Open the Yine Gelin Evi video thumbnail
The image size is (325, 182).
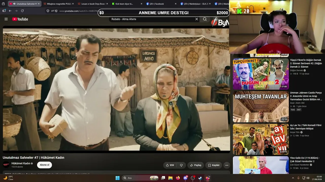261,165
